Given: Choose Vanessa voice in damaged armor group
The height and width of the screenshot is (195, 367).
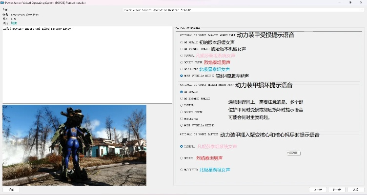Looking at the screenshot, I should tap(182, 56).
